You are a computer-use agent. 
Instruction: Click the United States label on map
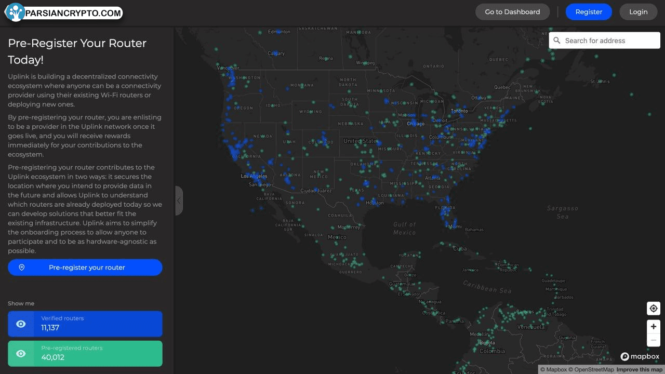[360, 141]
